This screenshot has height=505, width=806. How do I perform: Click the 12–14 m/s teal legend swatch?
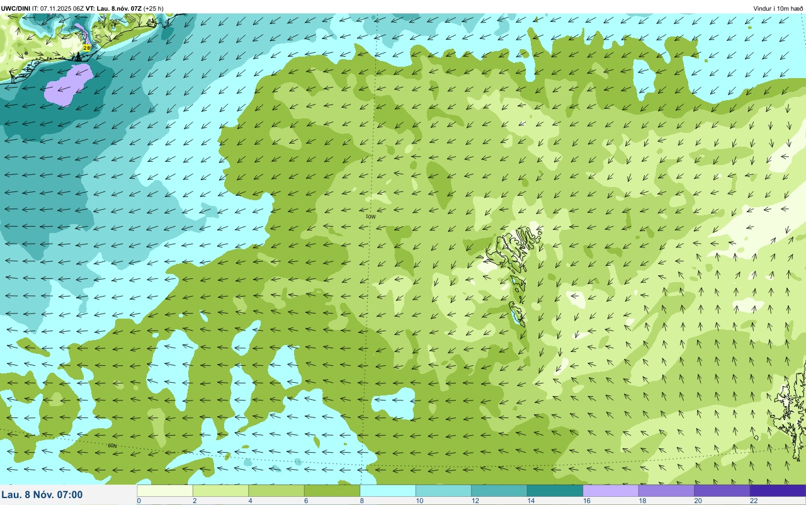499,491
